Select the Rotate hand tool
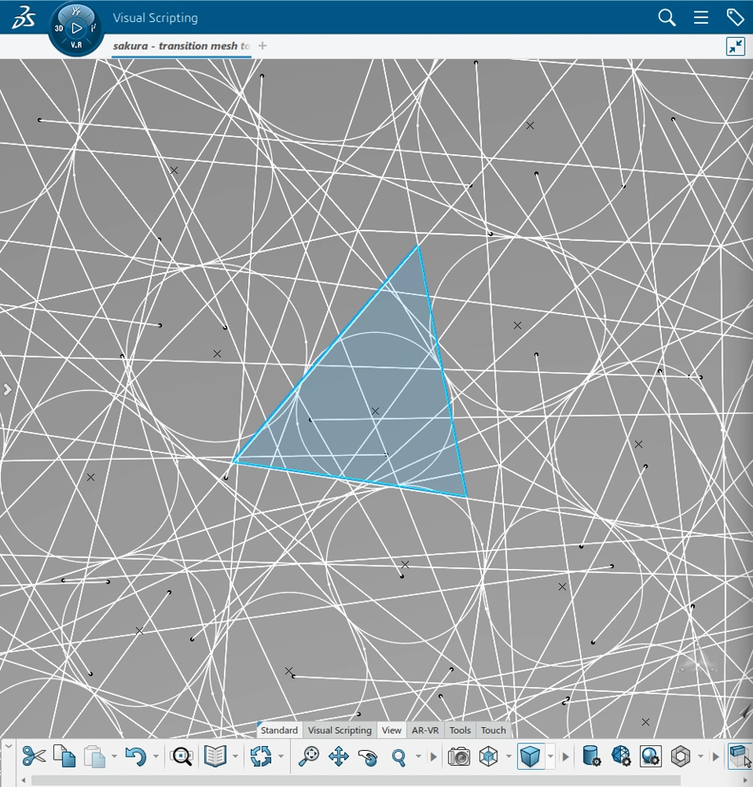 point(369,756)
